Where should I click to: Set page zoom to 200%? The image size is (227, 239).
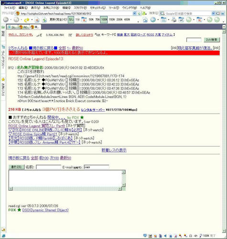(x=119, y=20)
